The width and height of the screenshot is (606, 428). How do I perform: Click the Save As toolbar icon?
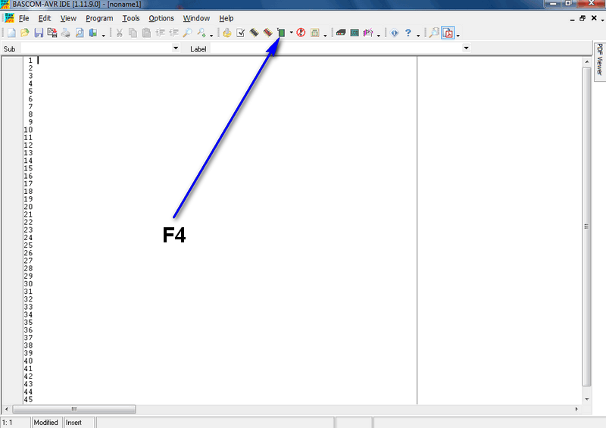point(52,33)
